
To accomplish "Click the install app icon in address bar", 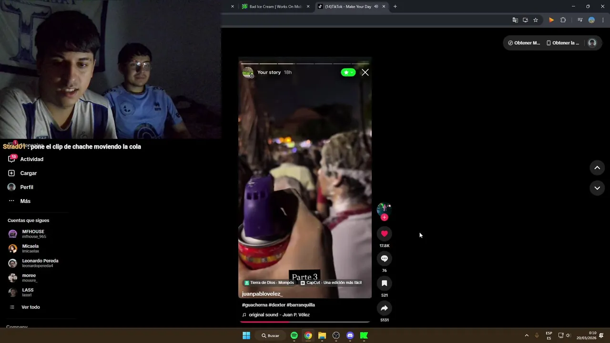I will [x=525, y=20].
